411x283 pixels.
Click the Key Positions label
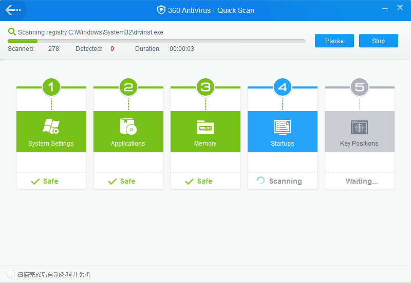359,144
